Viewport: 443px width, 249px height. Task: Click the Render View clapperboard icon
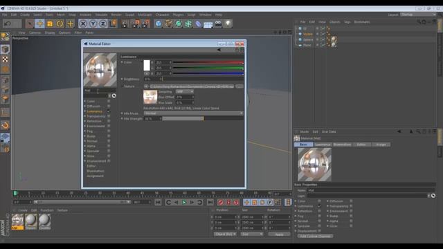(125, 24)
